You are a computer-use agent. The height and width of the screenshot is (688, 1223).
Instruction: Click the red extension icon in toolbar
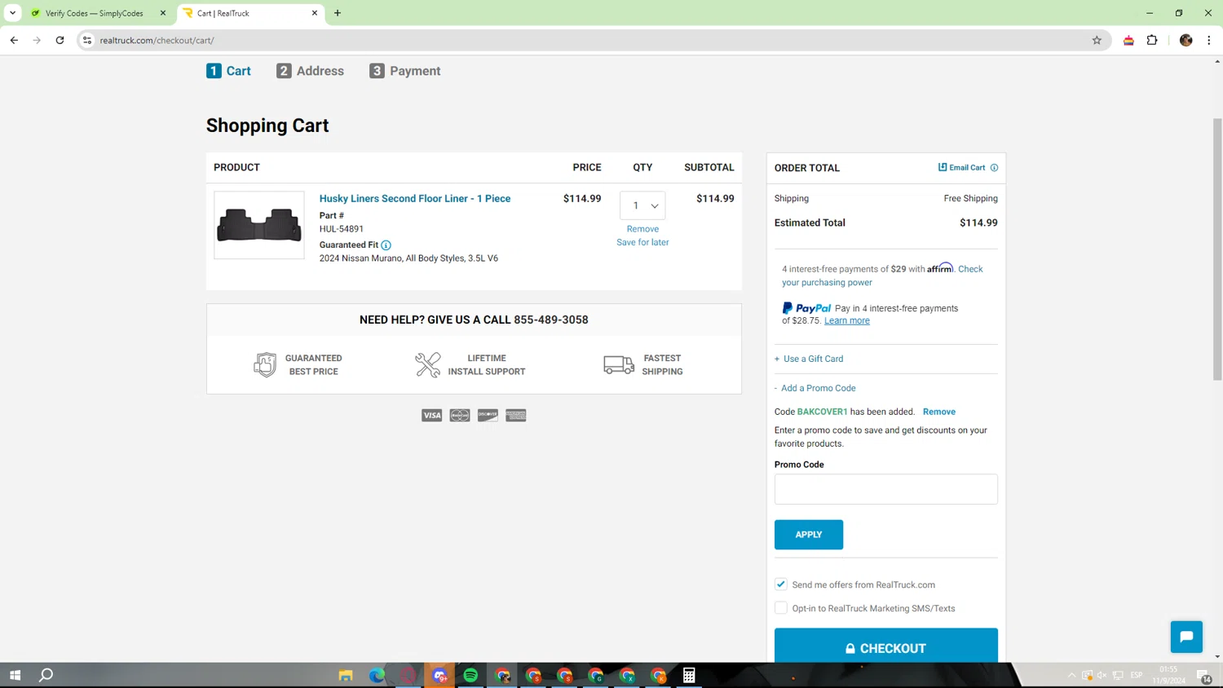pyautogui.click(x=1128, y=40)
